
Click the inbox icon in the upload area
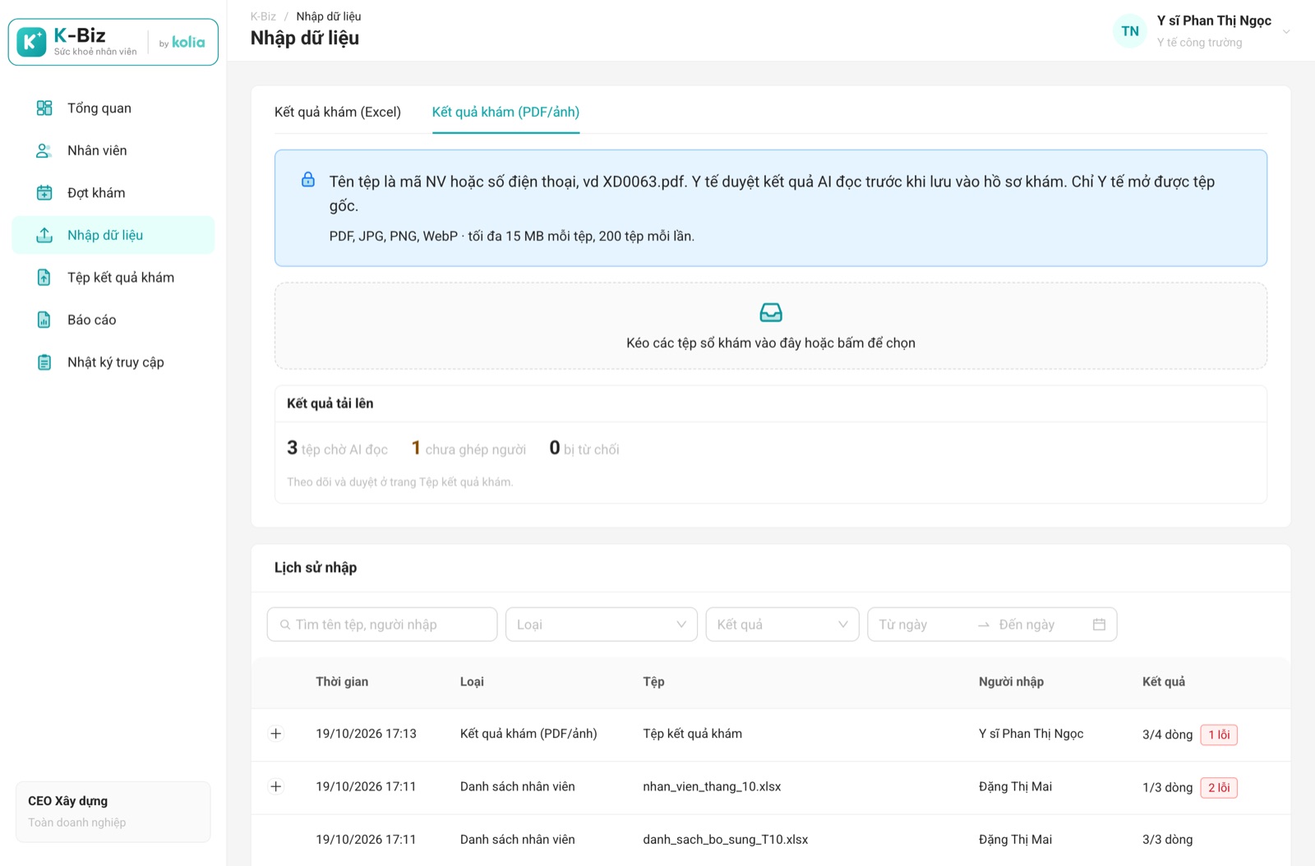coord(771,312)
